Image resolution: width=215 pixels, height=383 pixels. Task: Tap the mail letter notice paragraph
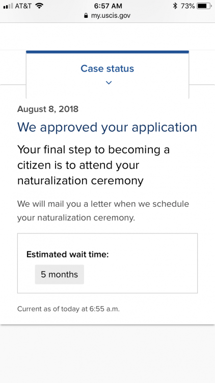click(x=103, y=210)
